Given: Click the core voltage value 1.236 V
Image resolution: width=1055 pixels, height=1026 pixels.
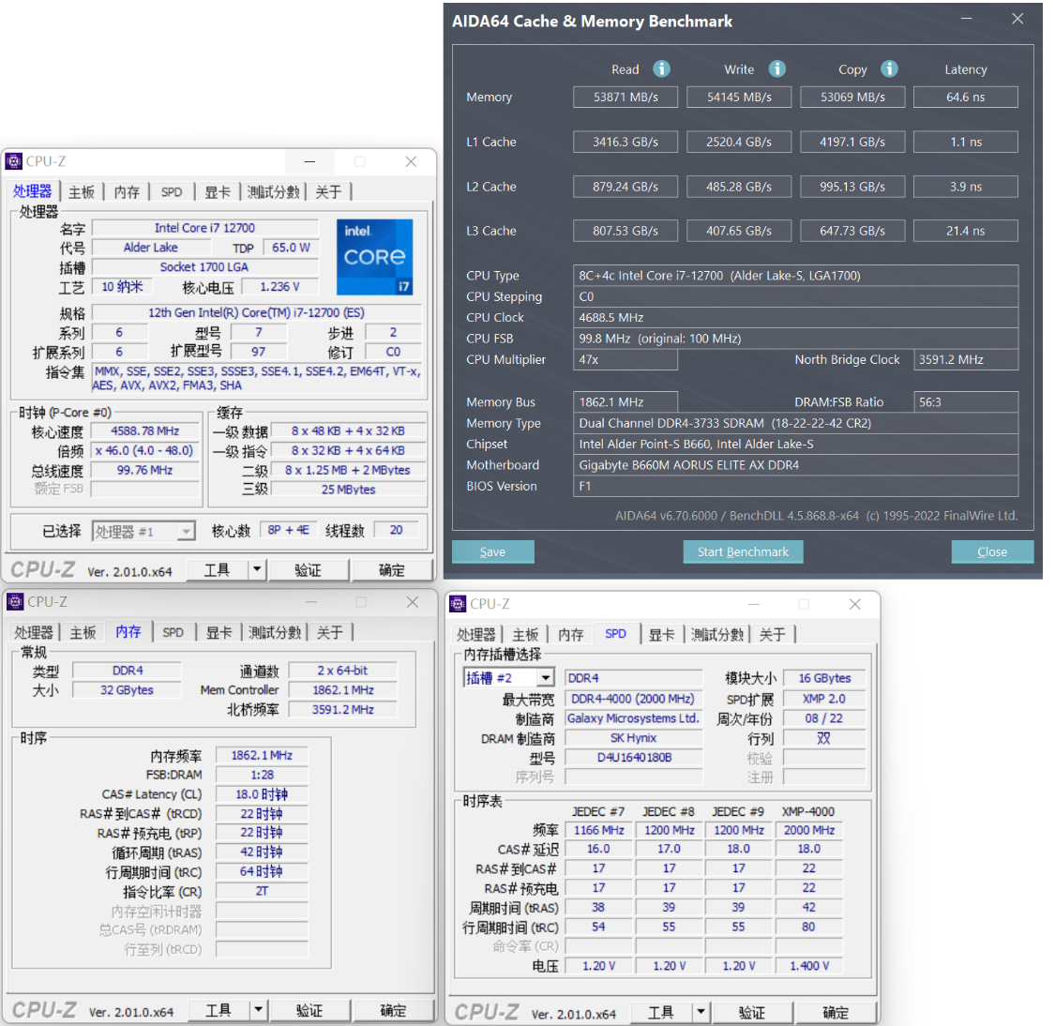Looking at the screenshot, I should (279, 287).
